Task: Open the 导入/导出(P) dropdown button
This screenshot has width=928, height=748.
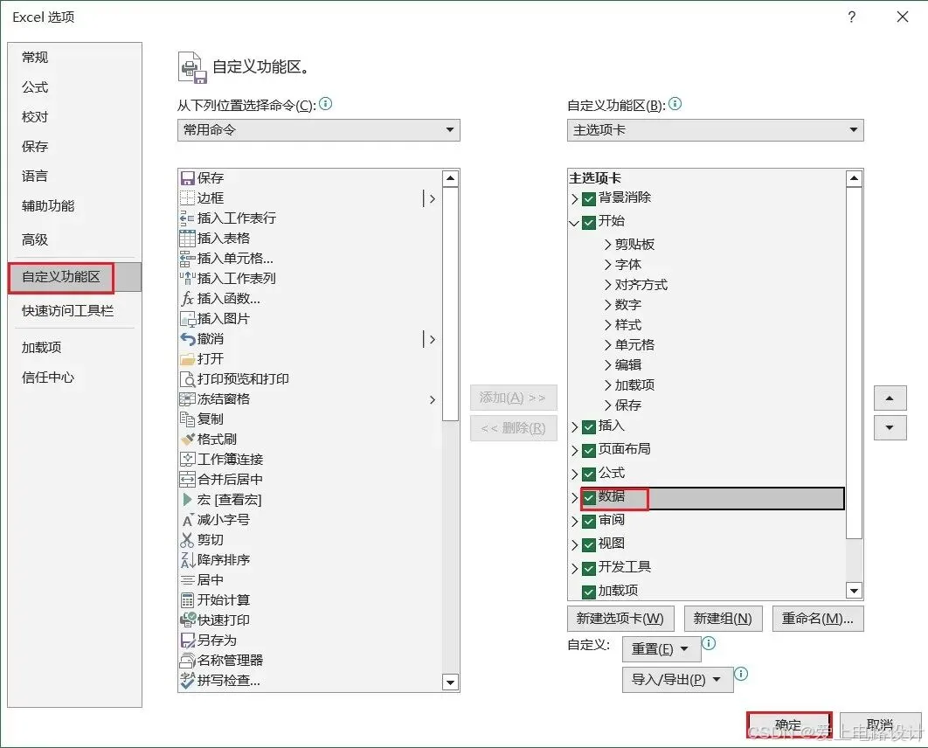Action: click(x=678, y=680)
